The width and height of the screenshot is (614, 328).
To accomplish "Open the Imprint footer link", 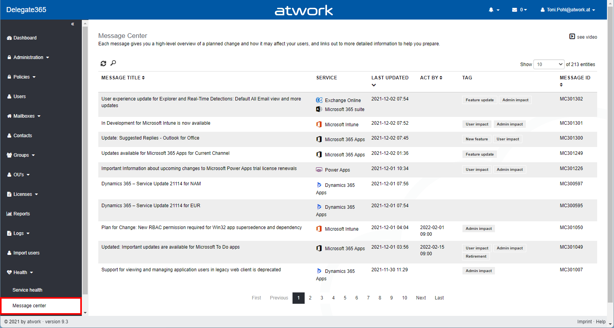I will (x=585, y=322).
